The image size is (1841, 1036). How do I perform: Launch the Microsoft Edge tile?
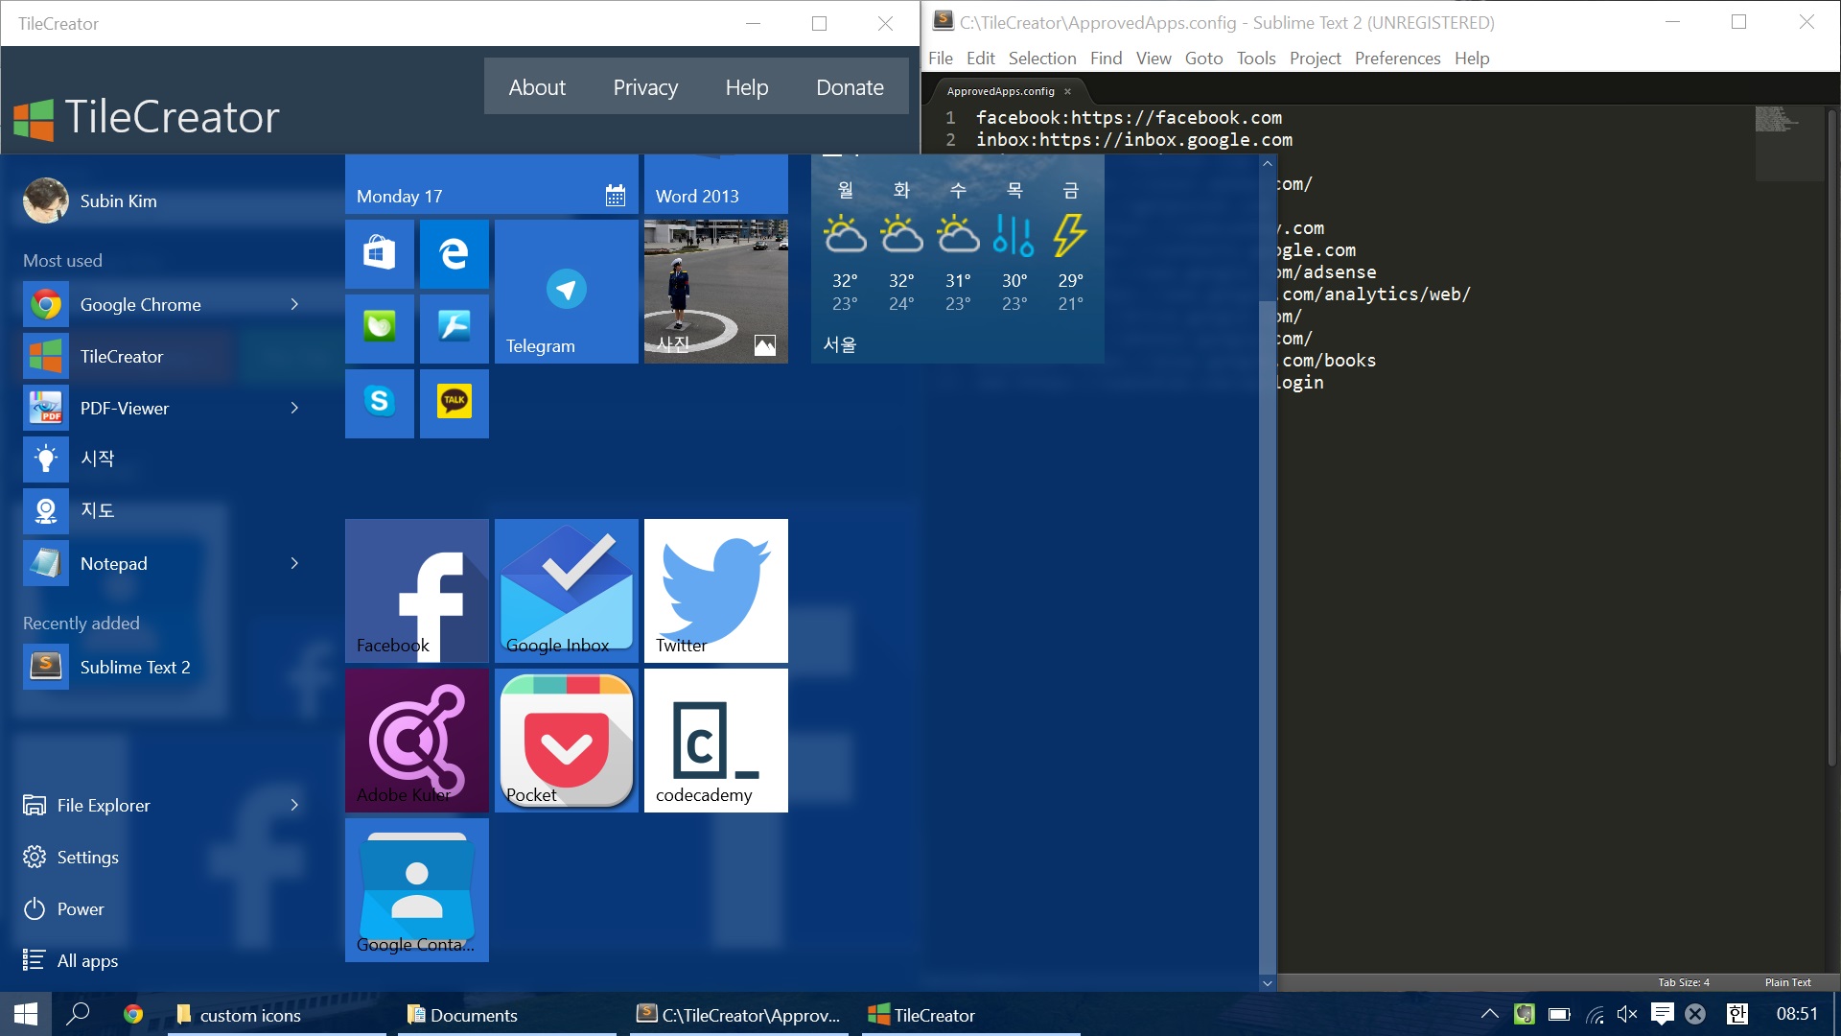point(454,254)
